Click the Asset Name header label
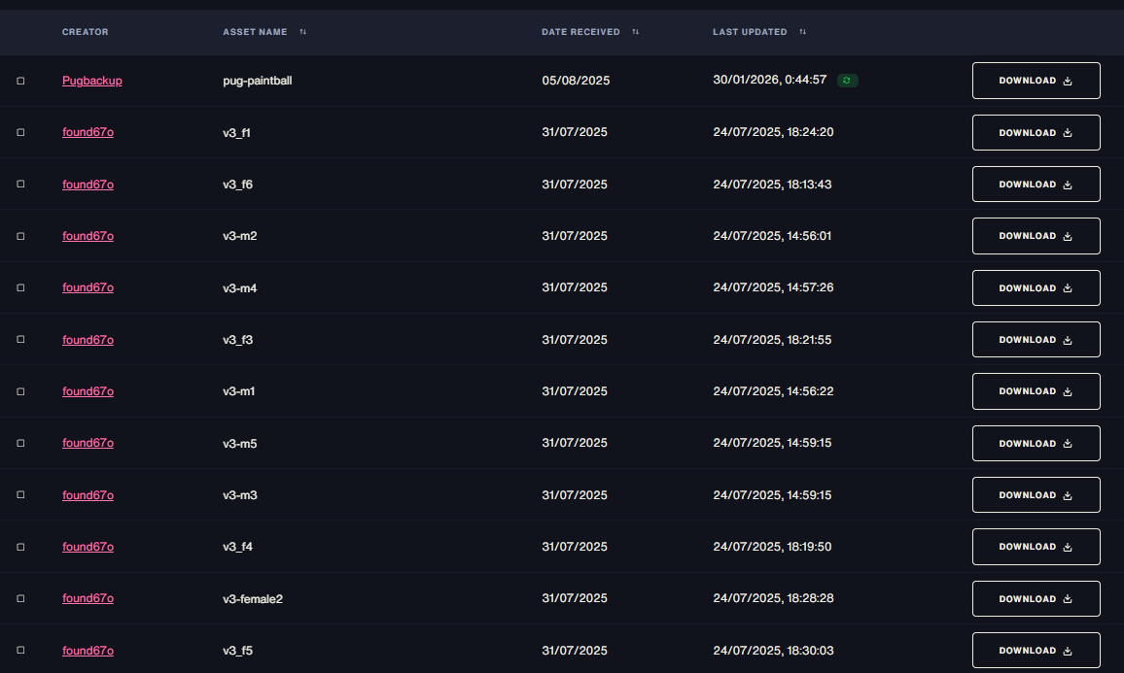 coord(255,31)
